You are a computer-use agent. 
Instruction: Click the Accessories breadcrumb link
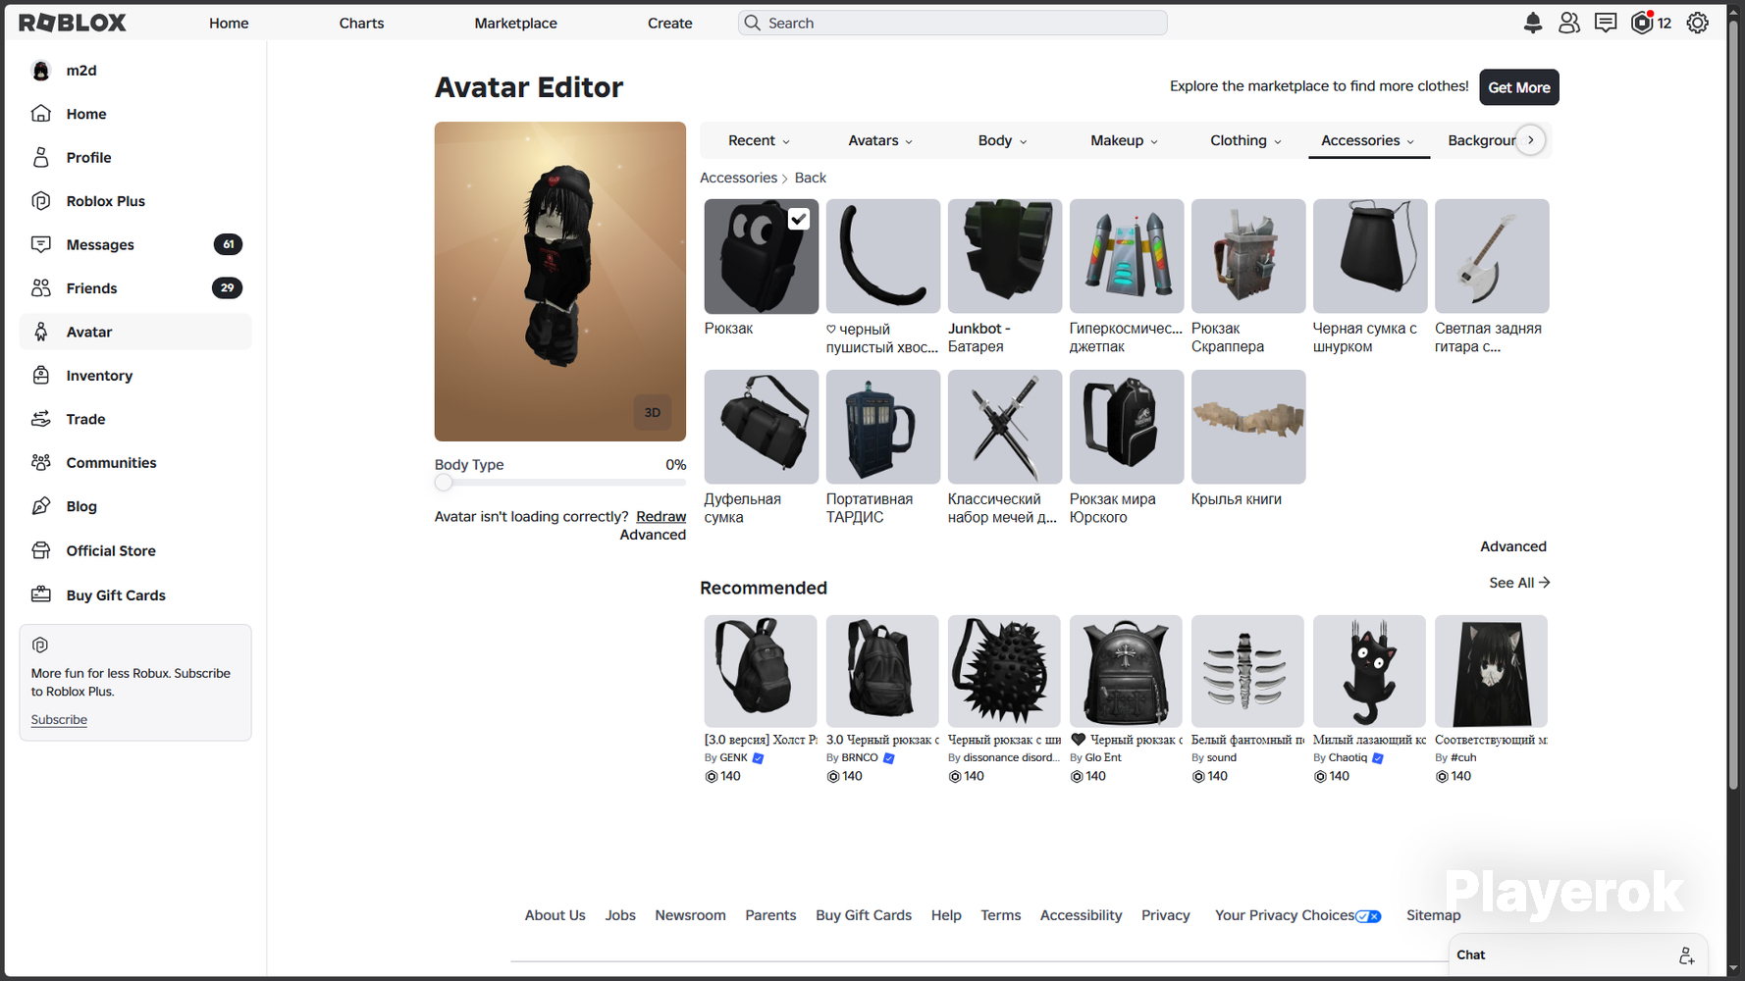(738, 178)
